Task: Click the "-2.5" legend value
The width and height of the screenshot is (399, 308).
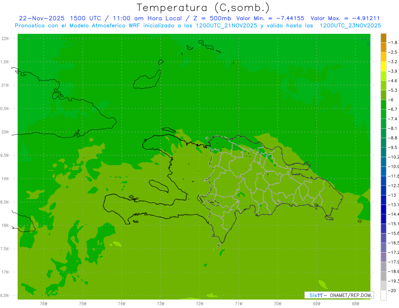Action: 393,52
